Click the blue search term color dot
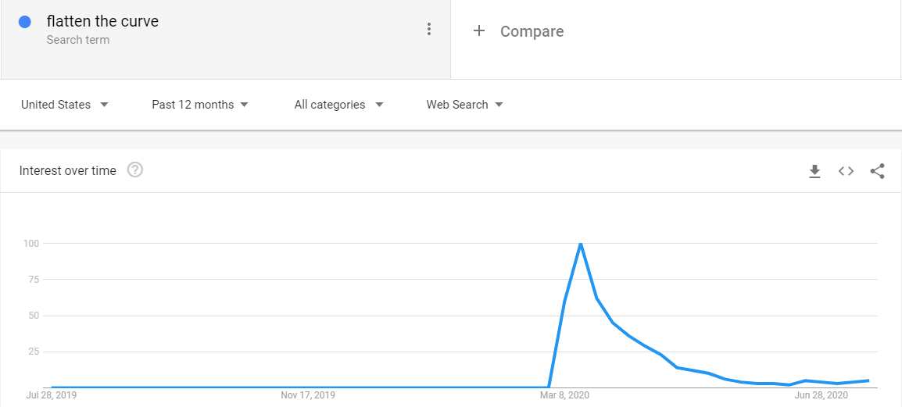The height and width of the screenshot is (407, 902). [x=25, y=22]
